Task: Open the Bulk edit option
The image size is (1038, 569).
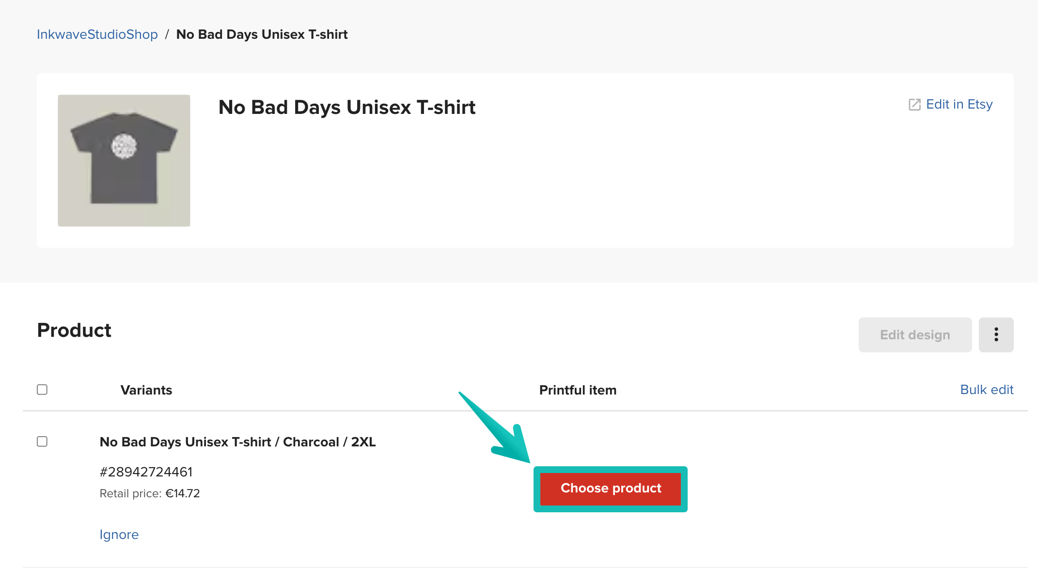Action: (987, 389)
